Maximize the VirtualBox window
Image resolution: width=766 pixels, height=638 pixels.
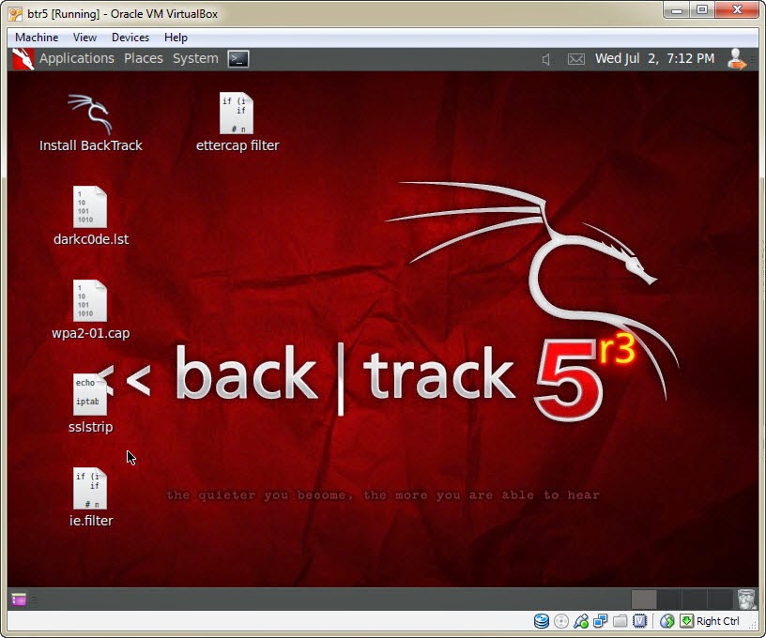click(x=702, y=9)
